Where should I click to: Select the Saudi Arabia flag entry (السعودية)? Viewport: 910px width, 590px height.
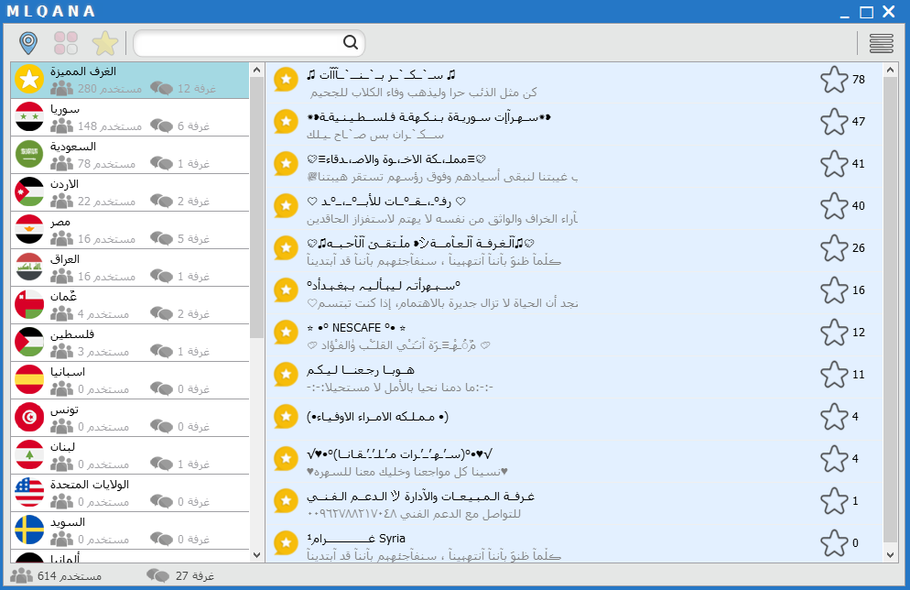tap(130, 155)
